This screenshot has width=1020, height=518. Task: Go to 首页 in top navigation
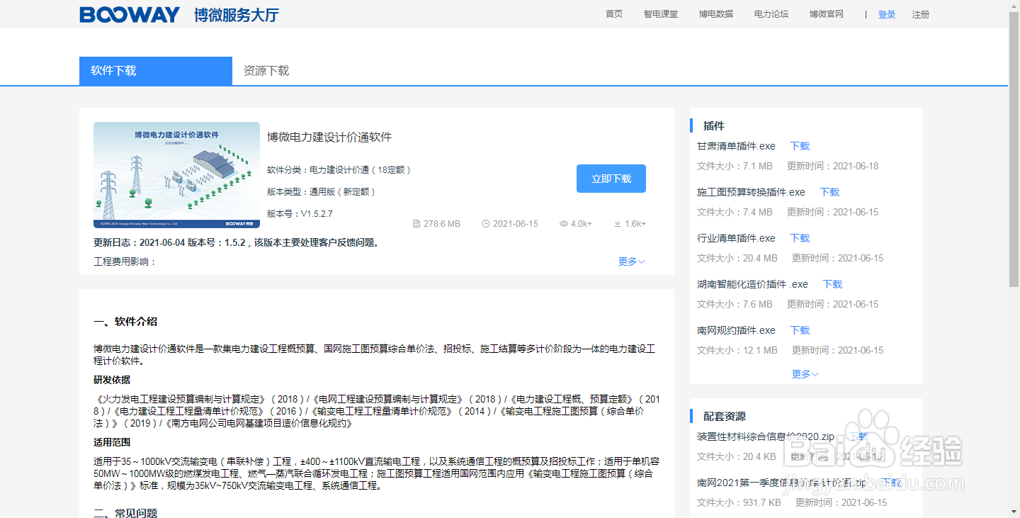tap(614, 14)
